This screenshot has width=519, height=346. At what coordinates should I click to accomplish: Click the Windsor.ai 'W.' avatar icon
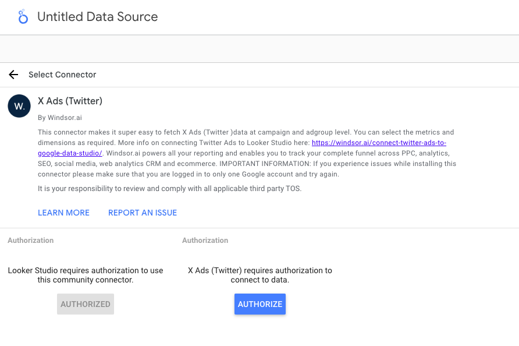coord(19,106)
